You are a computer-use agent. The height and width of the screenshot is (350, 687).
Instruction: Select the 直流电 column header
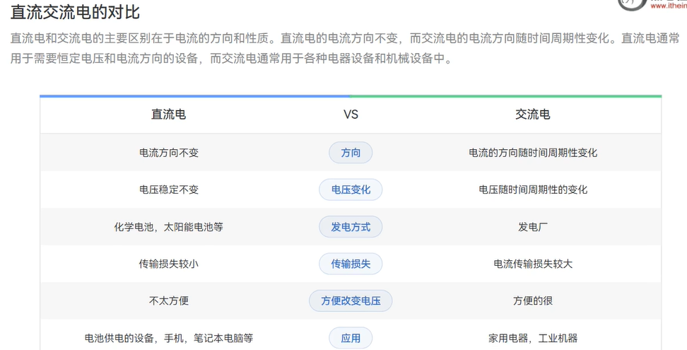(169, 115)
